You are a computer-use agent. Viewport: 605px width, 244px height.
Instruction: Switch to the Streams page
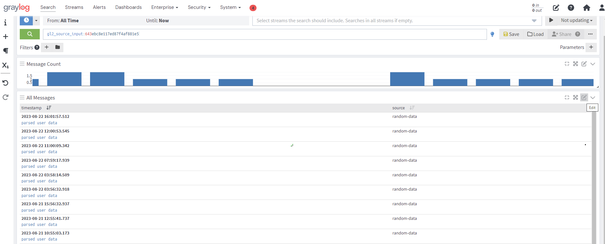tap(74, 7)
